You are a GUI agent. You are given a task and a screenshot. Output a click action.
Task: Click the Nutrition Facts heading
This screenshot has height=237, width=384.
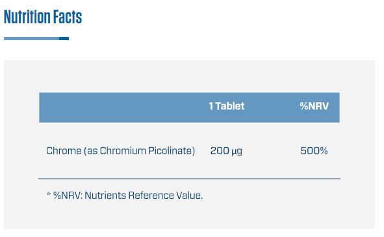point(43,17)
